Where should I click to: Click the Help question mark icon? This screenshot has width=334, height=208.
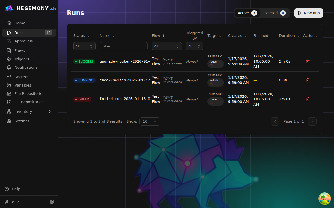(x=7, y=189)
